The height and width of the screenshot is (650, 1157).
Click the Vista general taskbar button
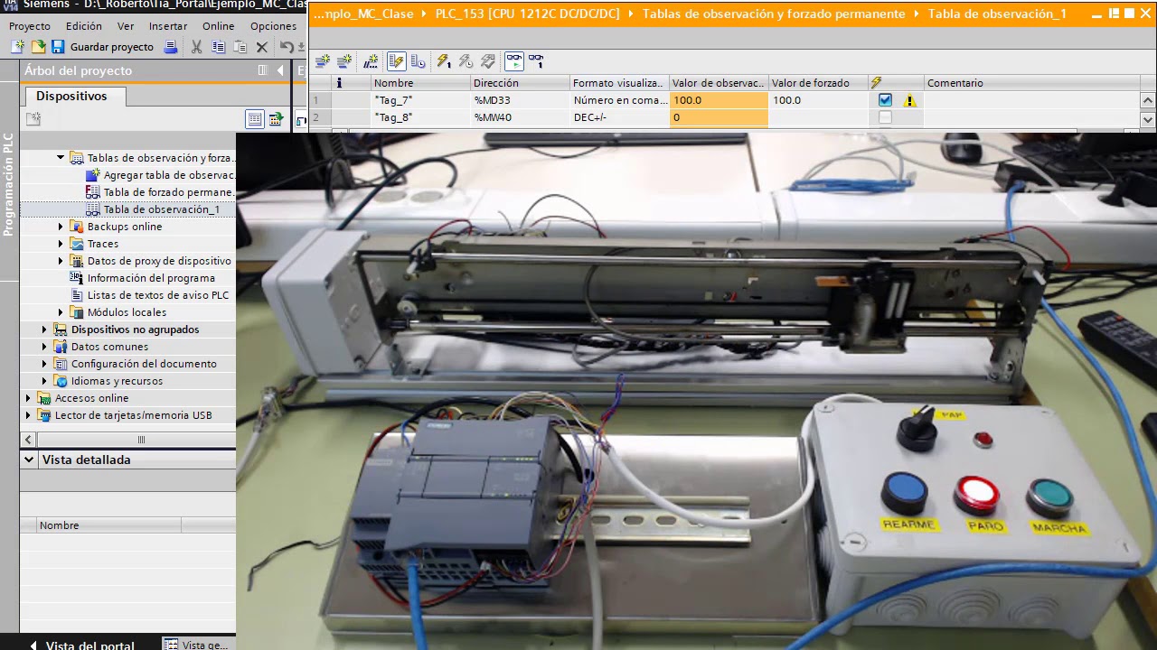pyautogui.click(x=197, y=644)
